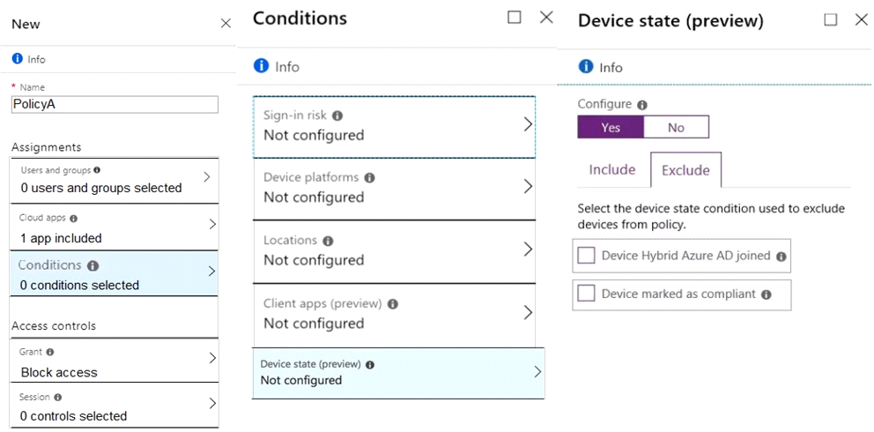This screenshot has height=432, width=874.
Task: Expand the Session controls row
Action: [115, 406]
